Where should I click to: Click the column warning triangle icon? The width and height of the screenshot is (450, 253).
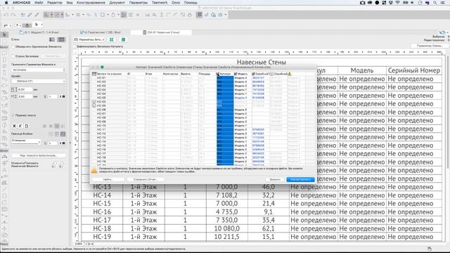pos(290,74)
